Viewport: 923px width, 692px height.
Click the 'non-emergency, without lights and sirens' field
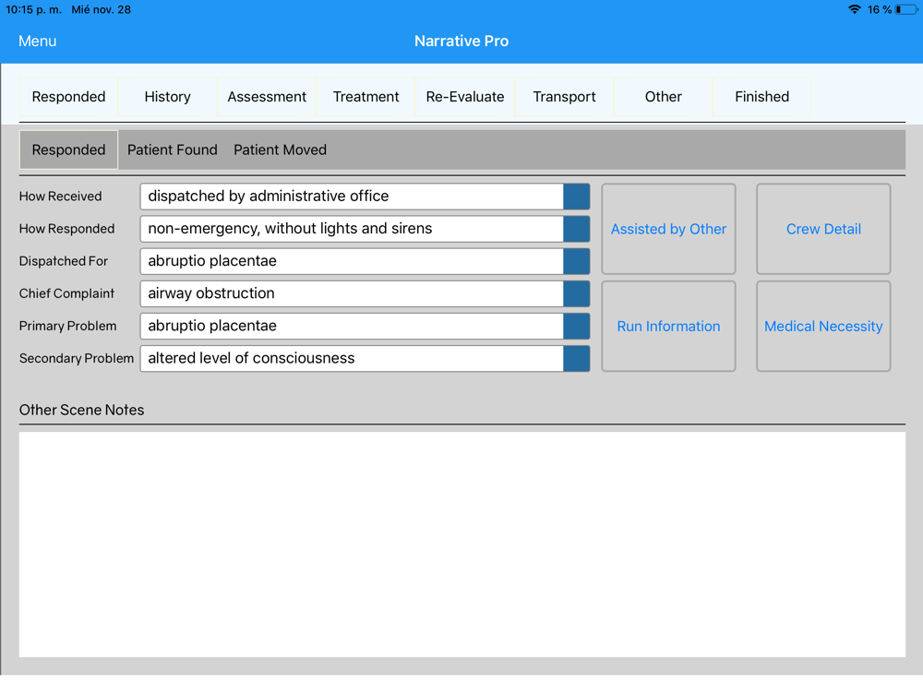[x=352, y=229]
